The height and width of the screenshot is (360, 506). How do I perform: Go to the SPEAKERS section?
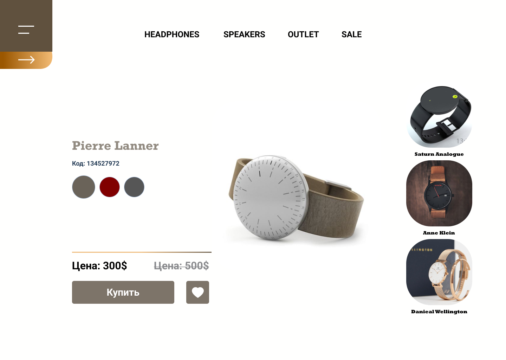point(244,34)
